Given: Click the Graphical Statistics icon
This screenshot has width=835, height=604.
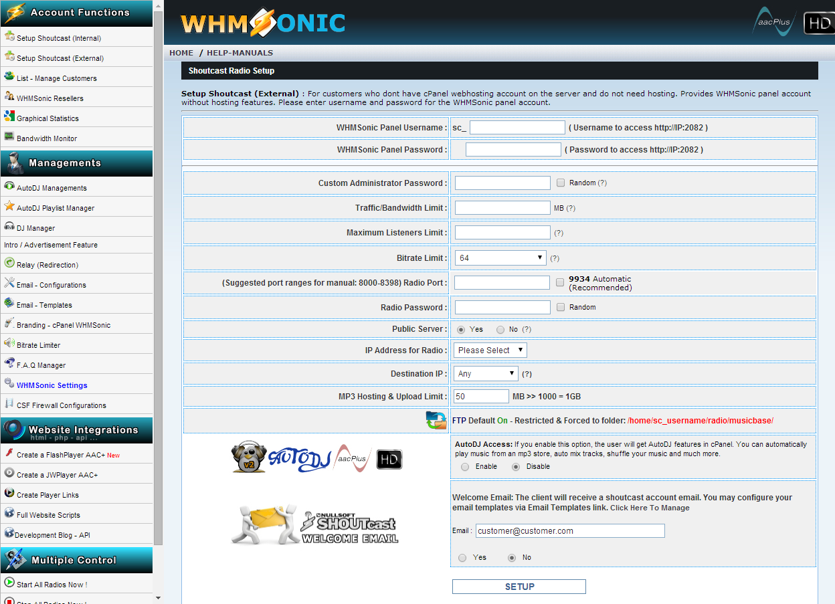Looking at the screenshot, I should point(9,116).
